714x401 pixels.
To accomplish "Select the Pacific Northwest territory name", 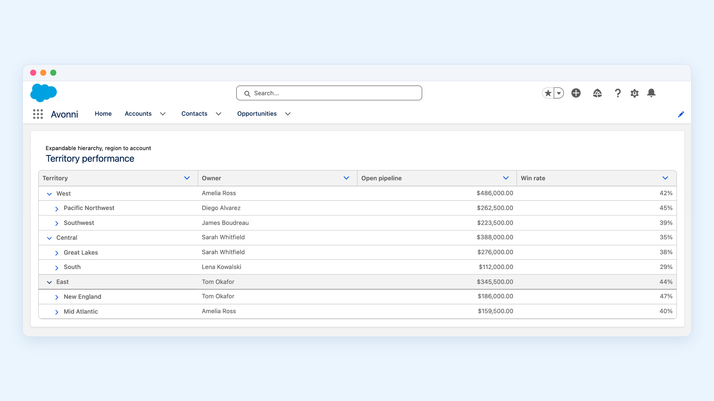I will click(x=89, y=208).
